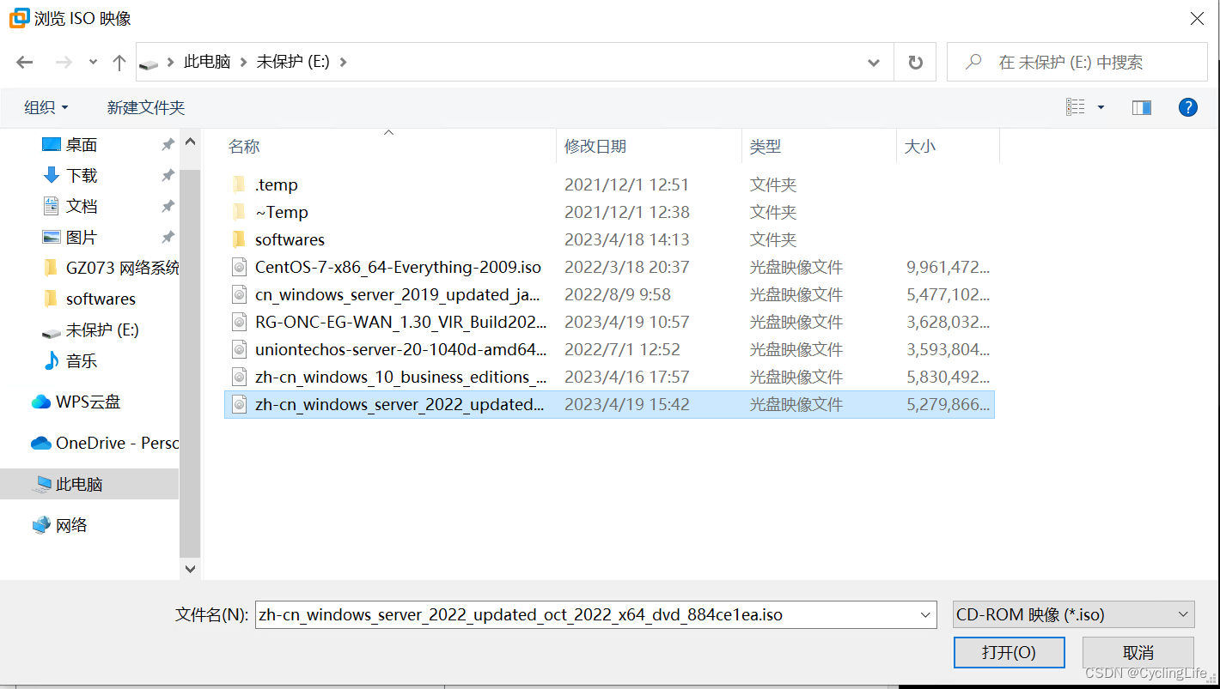Click 2023/4/19 15:42 date cell

coord(627,404)
